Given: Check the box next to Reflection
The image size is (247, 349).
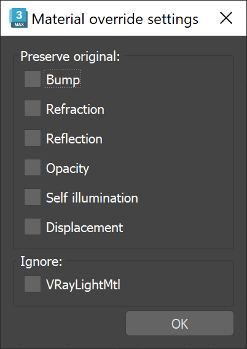Looking at the screenshot, I should (33, 138).
